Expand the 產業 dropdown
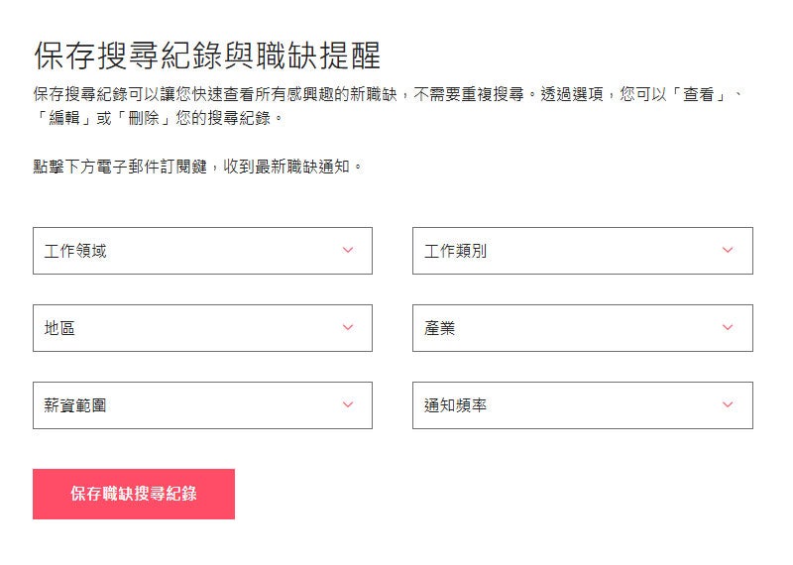 582,328
